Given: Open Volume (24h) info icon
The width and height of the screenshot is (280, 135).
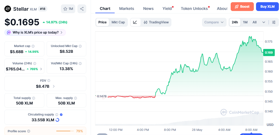Looking at the screenshot, I should 35,64.
